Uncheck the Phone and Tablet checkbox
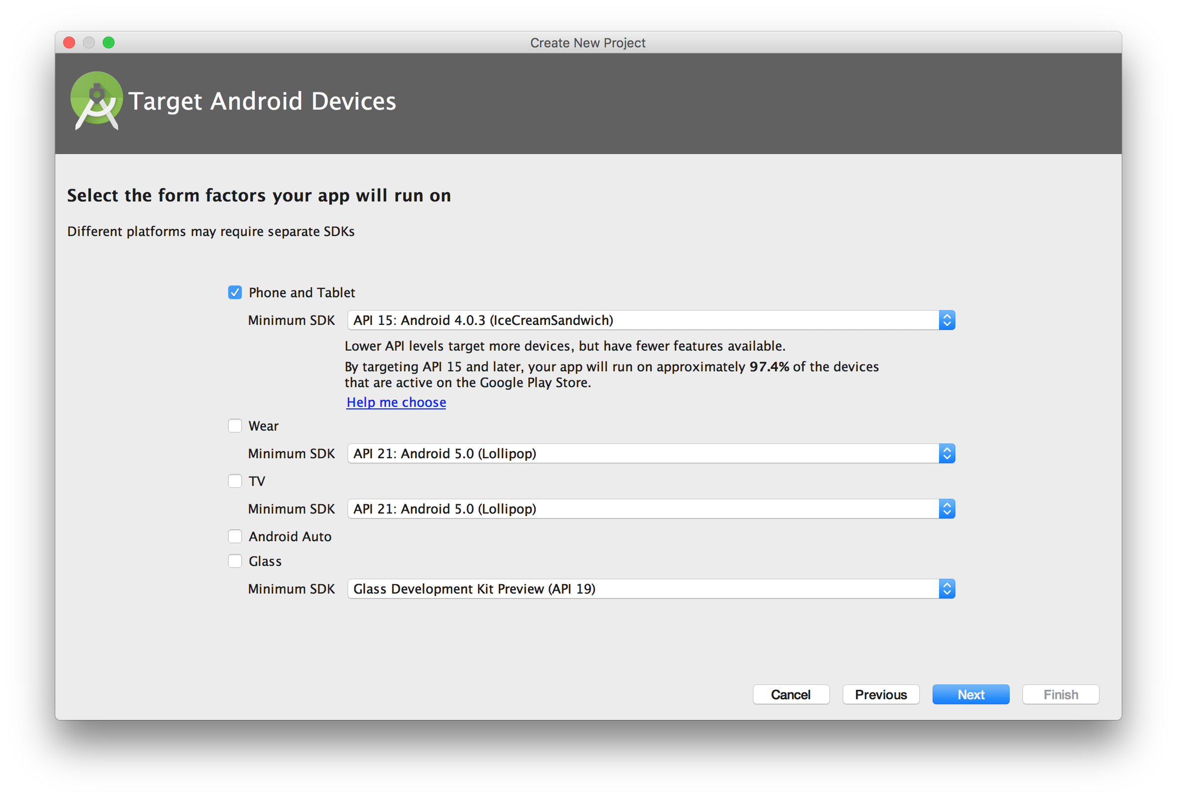 click(235, 292)
